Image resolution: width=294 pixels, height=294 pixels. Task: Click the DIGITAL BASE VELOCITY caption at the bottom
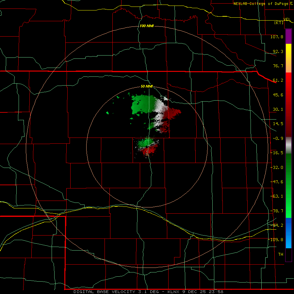(149, 292)
